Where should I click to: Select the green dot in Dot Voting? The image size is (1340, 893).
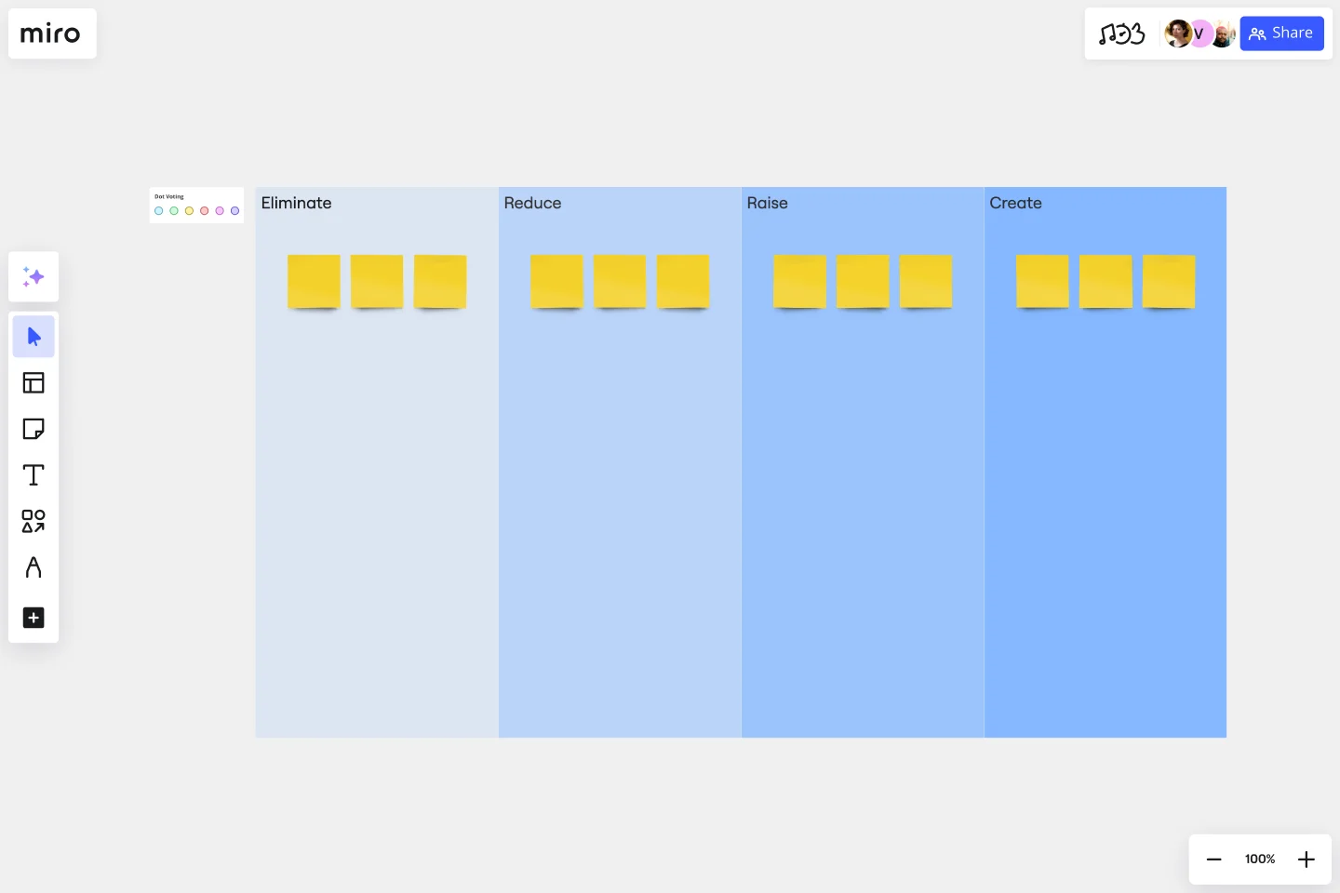pyautogui.click(x=174, y=211)
